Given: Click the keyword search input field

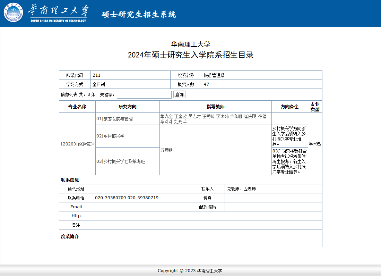Looking at the screenshot, I should (x=144, y=95).
